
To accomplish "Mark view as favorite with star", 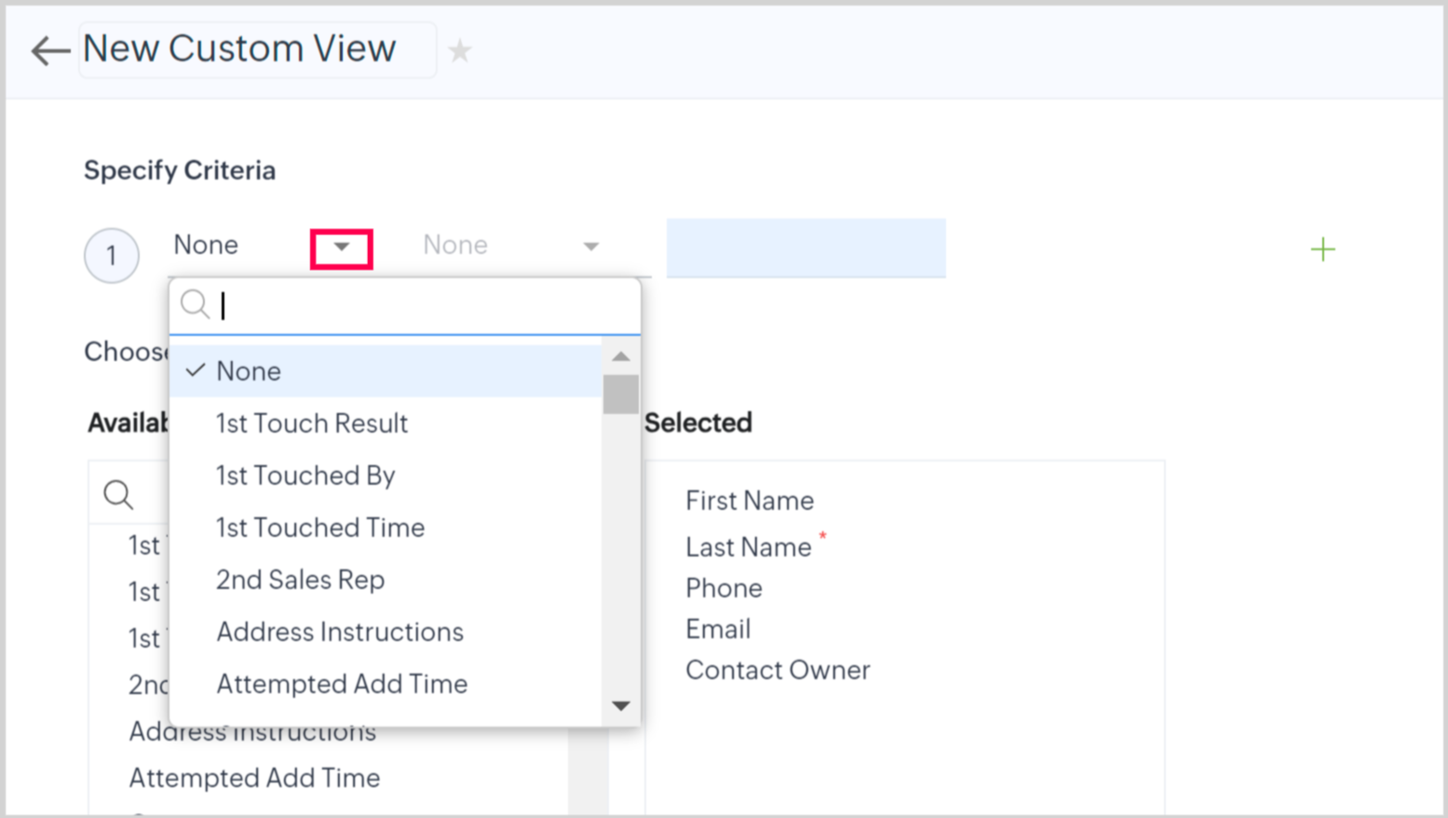I will coord(460,51).
